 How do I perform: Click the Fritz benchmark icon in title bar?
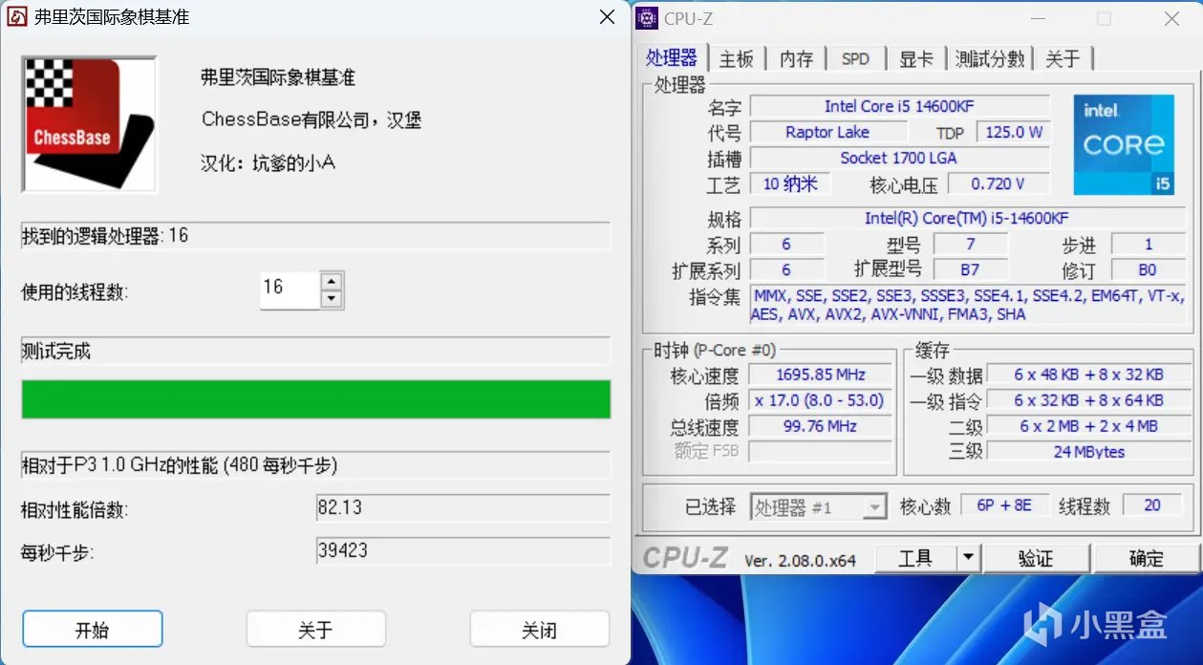[15, 16]
